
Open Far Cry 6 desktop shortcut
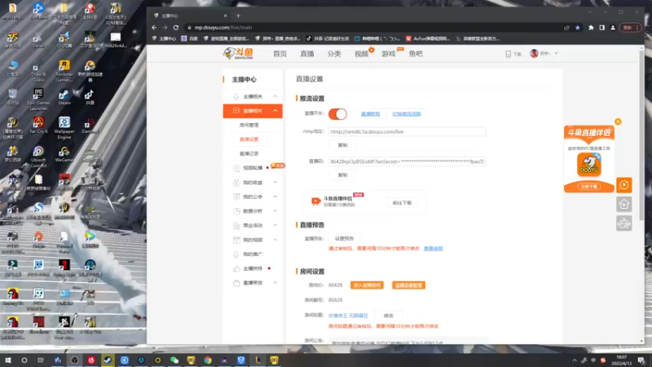point(38,126)
